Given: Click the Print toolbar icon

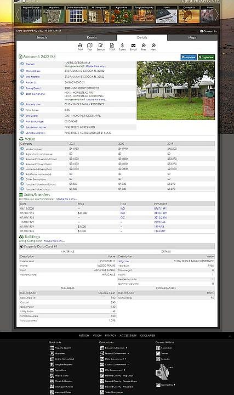Looking at the screenshot, I should point(80,46).
